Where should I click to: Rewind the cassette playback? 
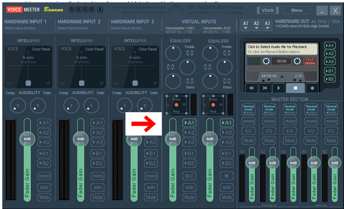252,88
